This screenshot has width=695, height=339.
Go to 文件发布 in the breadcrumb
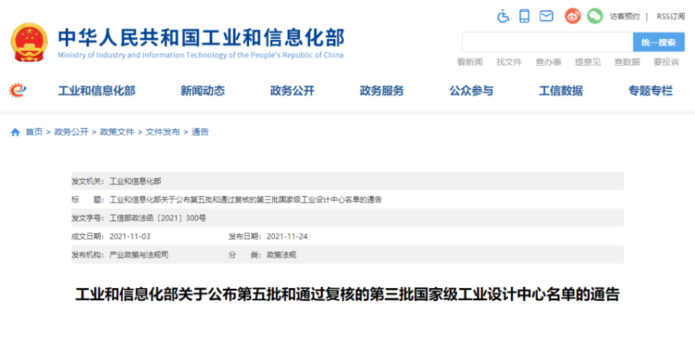tap(163, 132)
